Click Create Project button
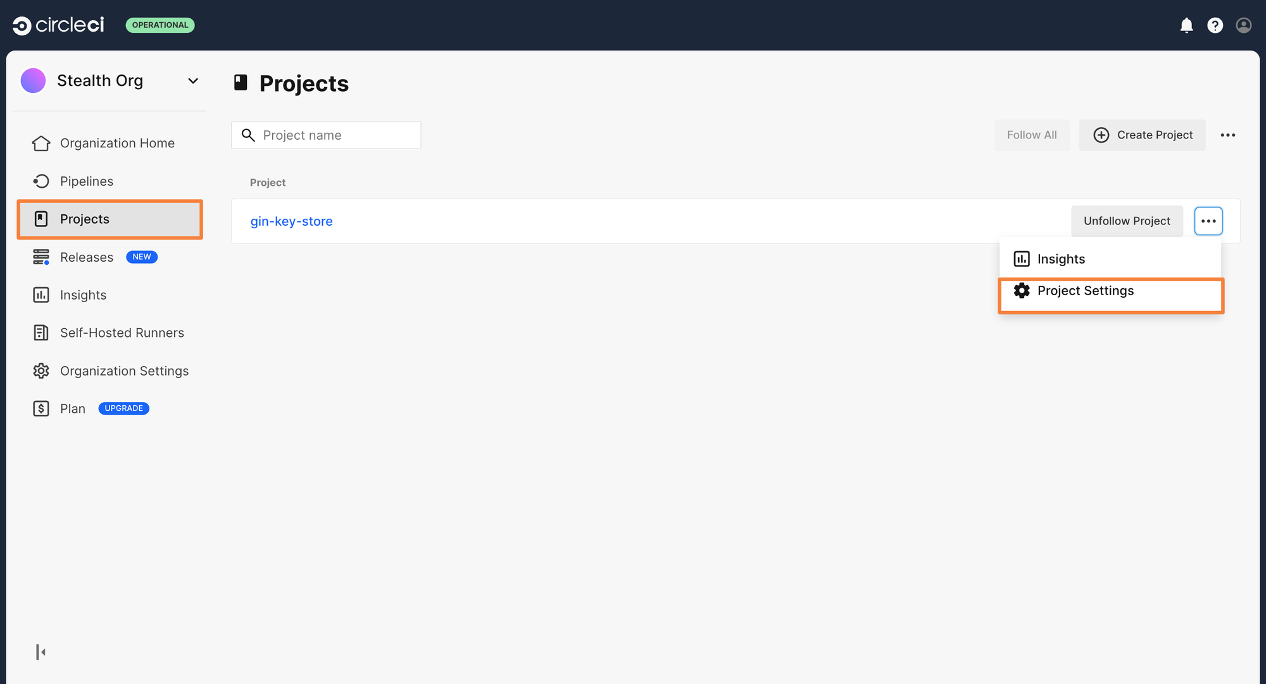This screenshot has height=684, width=1266. [1143, 134]
